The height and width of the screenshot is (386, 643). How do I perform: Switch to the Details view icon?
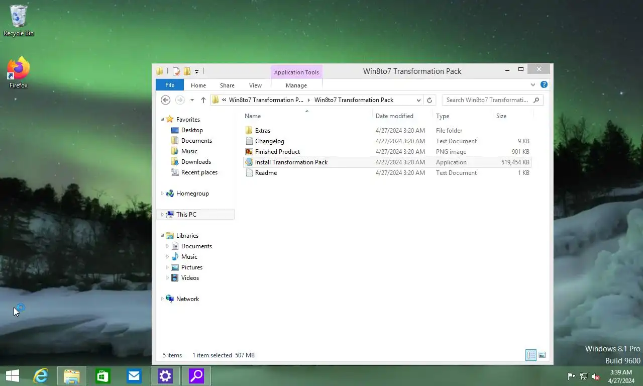coord(531,355)
